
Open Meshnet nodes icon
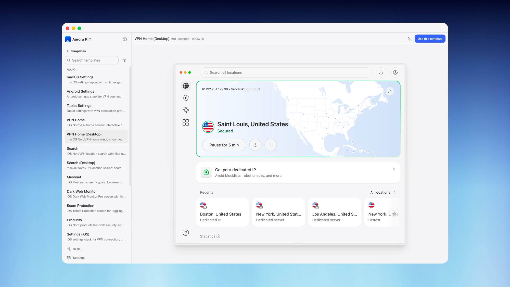pyautogui.click(x=186, y=110)
